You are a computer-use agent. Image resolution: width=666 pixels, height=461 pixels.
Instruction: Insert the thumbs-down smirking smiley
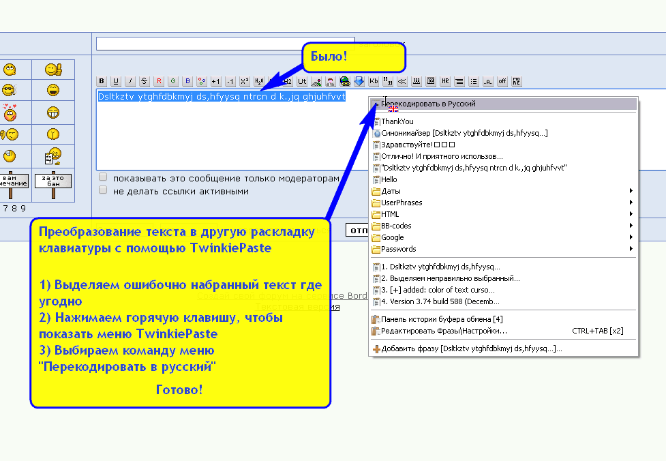pos(10,134)
